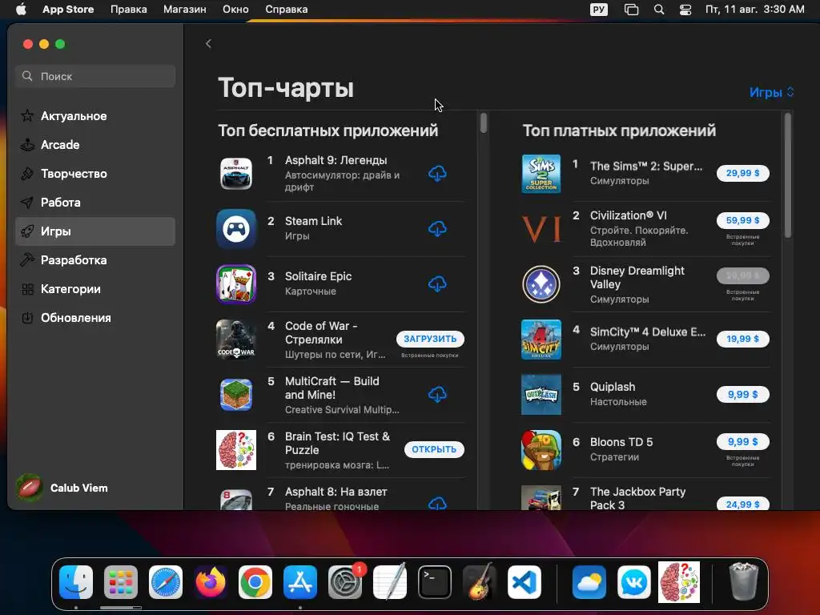Download MultiCraft via cloud icon
The image size is (820, 615).
coord(437,394)
